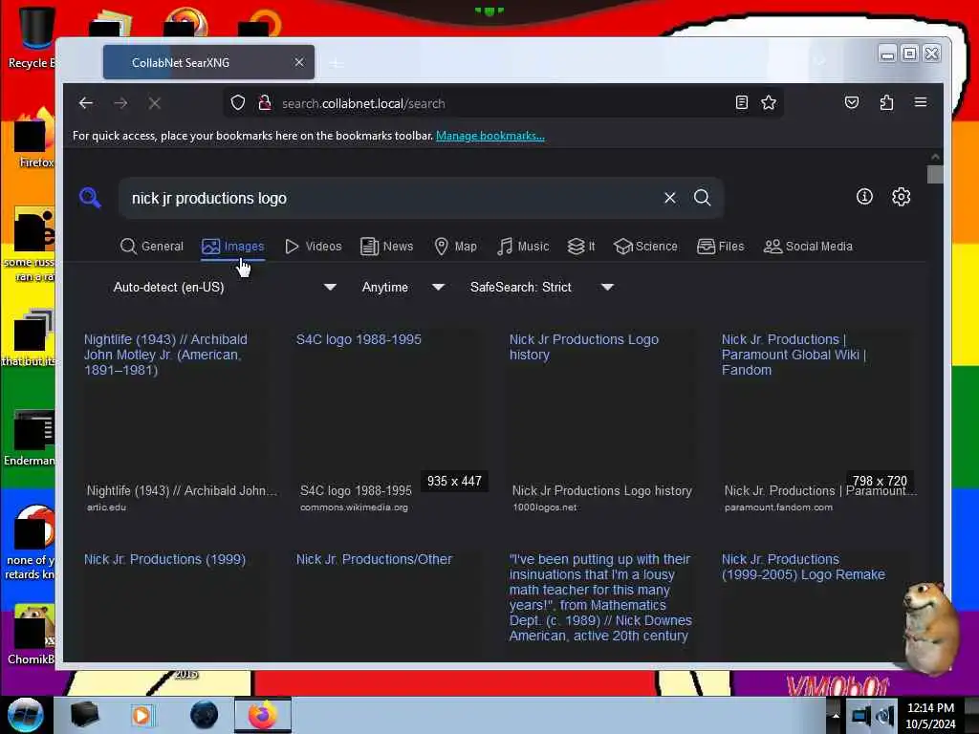Open SafeSearch: Strict dropdown
This screenshot has height=734, width=979.
click(541, 287)
